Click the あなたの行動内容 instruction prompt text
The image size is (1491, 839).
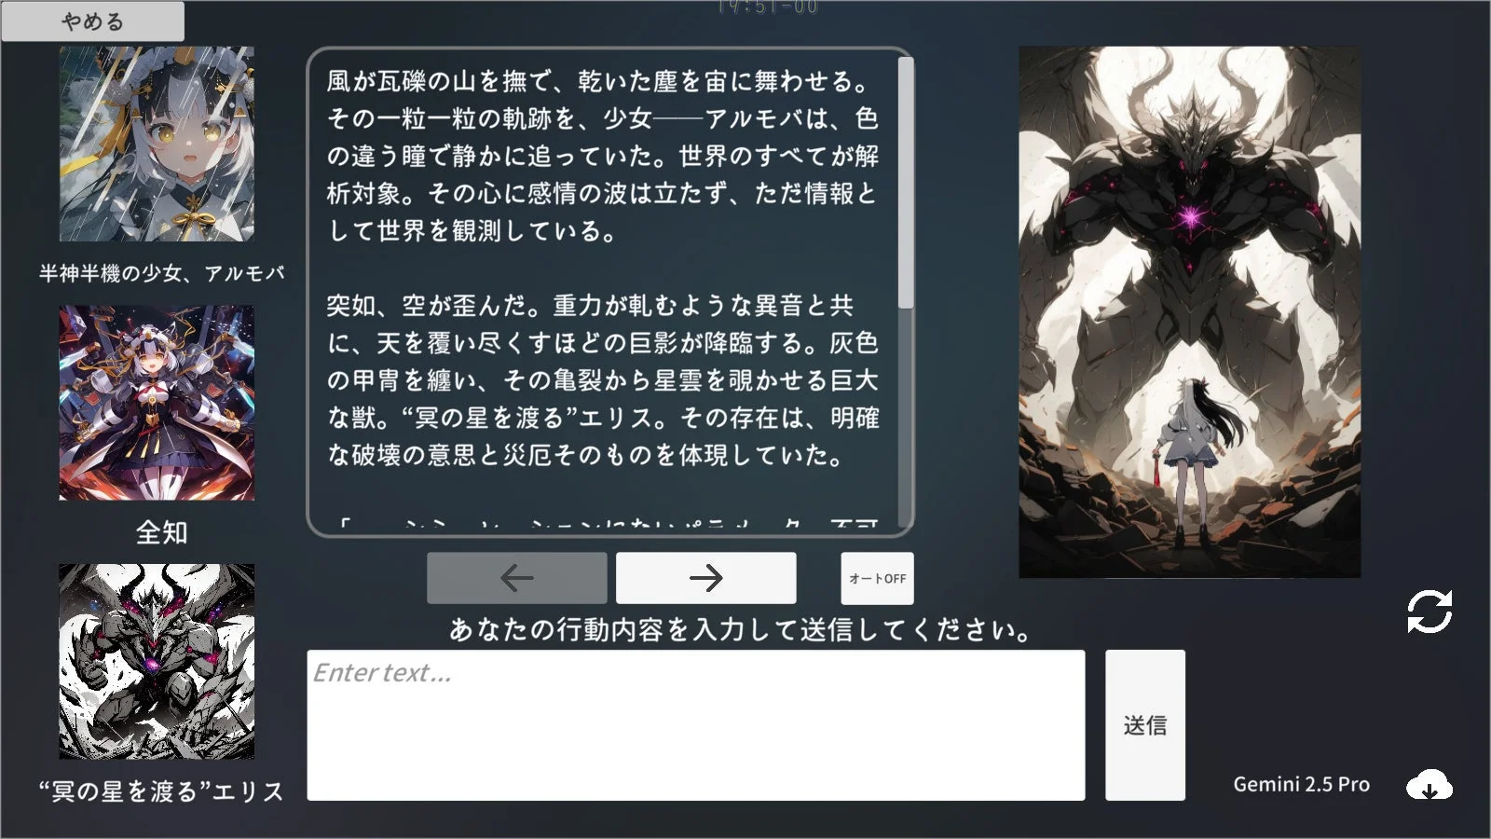[x=739, y=629]
